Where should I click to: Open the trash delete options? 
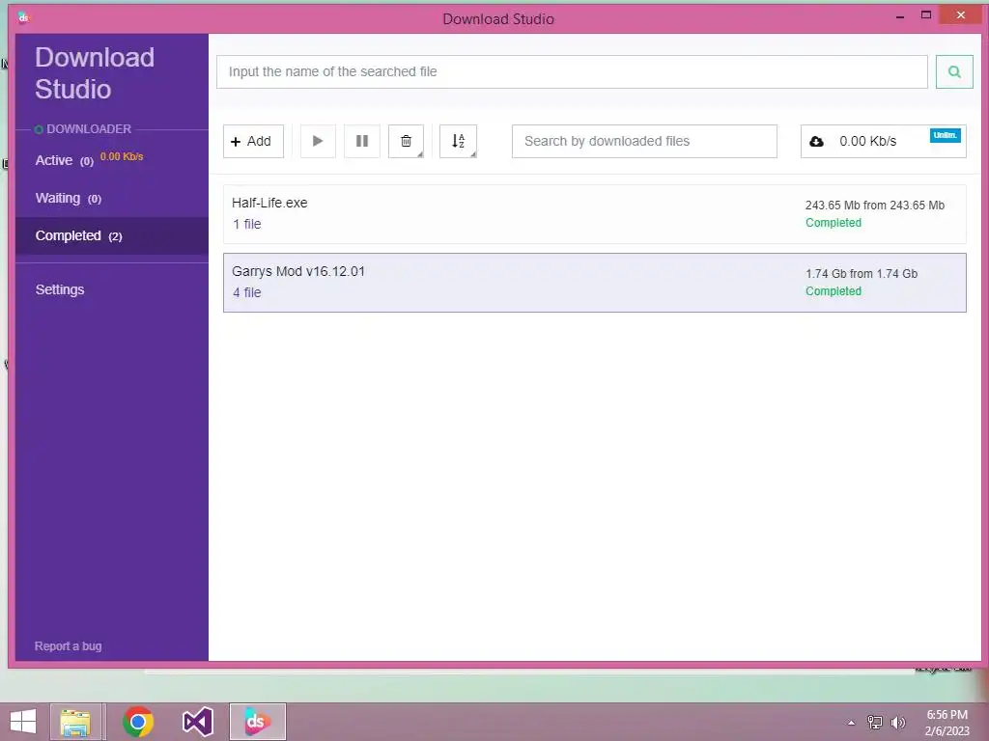[x=407, y=141]
